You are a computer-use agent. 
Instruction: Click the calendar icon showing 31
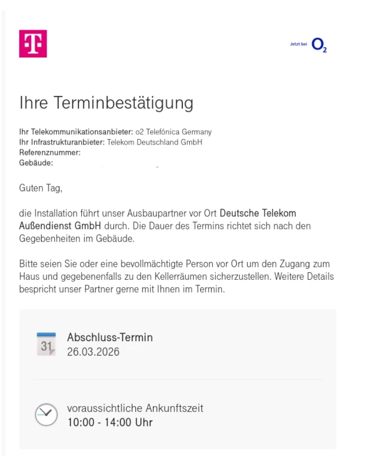click(x=46, y=344)
